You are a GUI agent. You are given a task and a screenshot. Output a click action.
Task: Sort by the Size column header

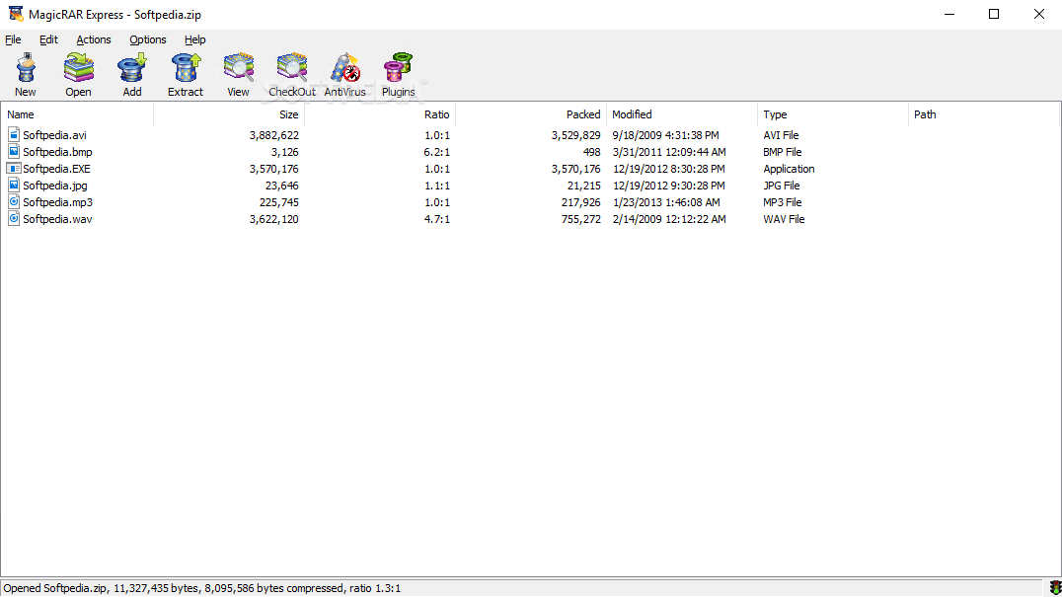[229, 114]
